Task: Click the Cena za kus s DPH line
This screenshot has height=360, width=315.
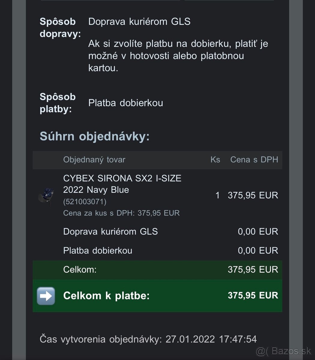Action: point(121,213)
